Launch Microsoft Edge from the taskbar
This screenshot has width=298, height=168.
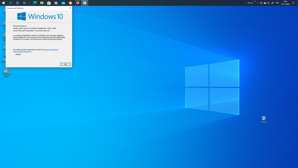pos(35,3)
